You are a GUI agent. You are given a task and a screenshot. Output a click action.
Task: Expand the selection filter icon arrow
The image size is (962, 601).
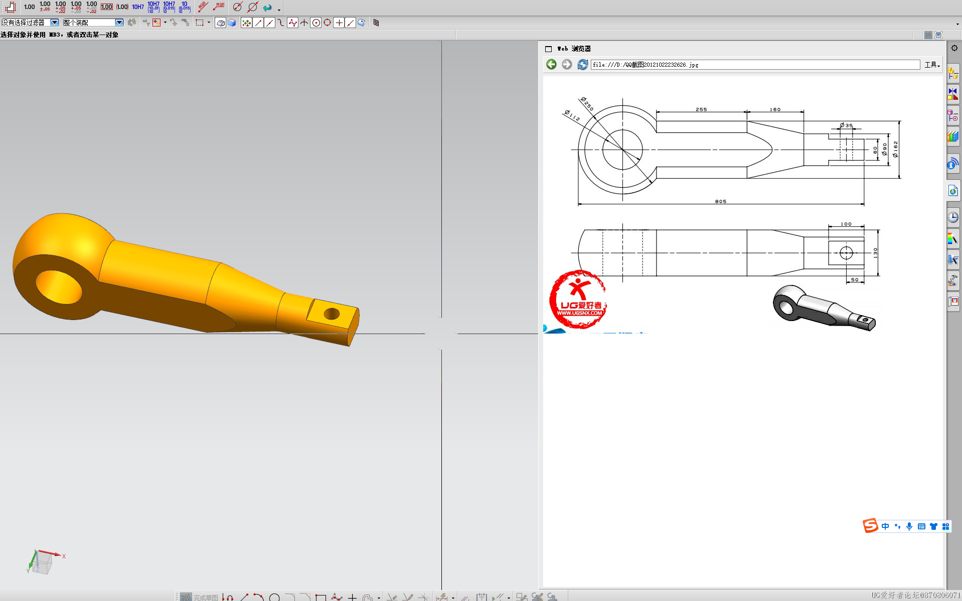point(165,23)
